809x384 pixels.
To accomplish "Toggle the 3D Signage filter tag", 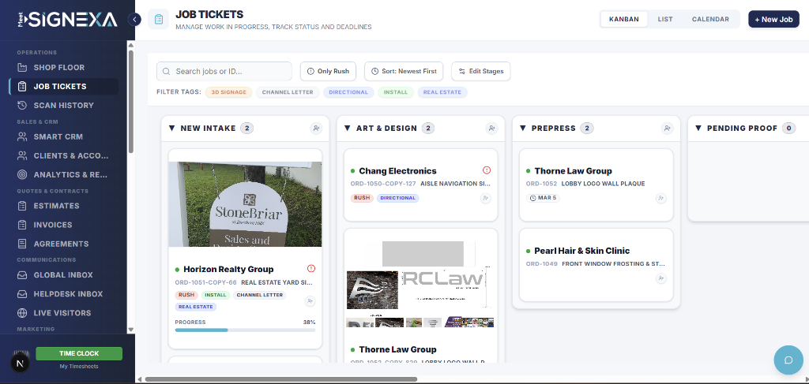I will (x=229, y=92).
